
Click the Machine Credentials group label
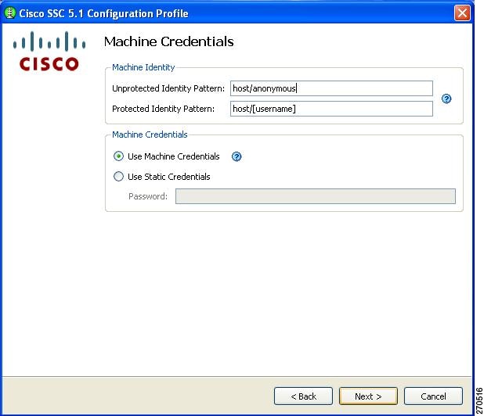[150, 134]
